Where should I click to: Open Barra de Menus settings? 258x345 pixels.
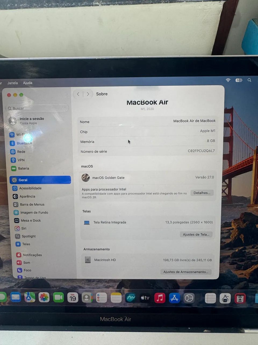tap(29, 205)
